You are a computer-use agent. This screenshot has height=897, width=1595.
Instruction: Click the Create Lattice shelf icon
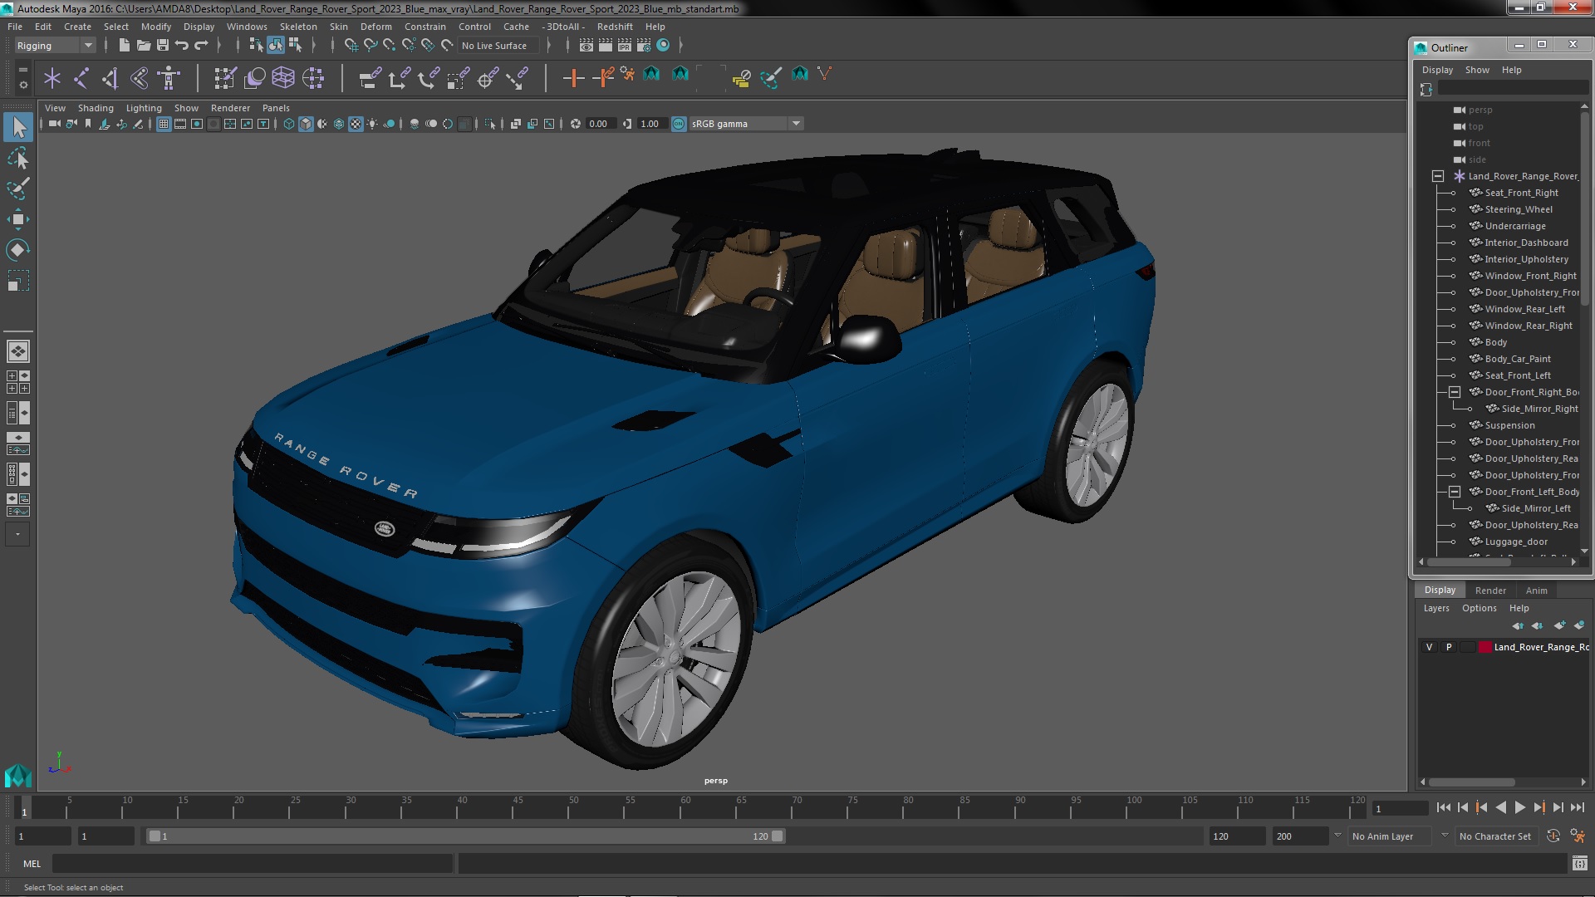tap(283, 78)
